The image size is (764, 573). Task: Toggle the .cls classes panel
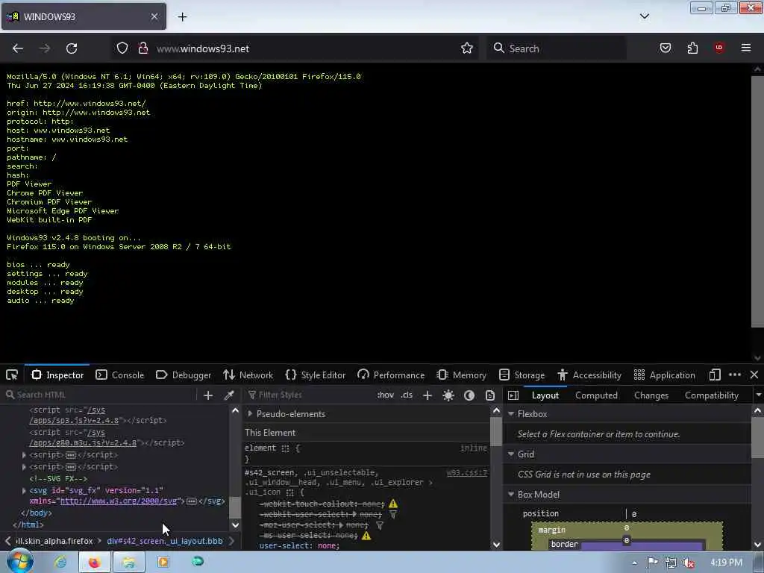click(407, 395)
